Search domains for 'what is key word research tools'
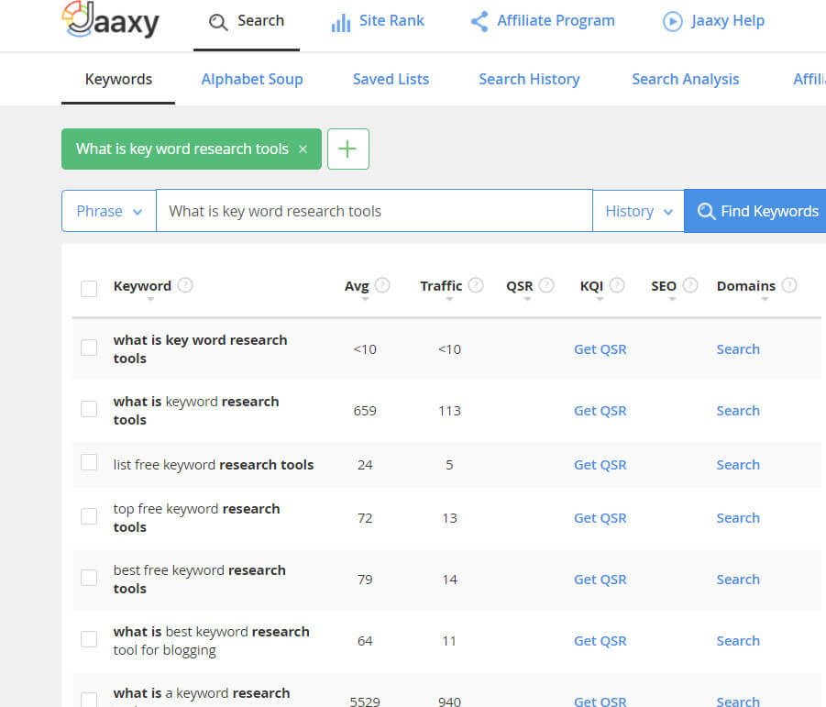Viewport: 826px width, 707px height. click(x=738, y=349)
